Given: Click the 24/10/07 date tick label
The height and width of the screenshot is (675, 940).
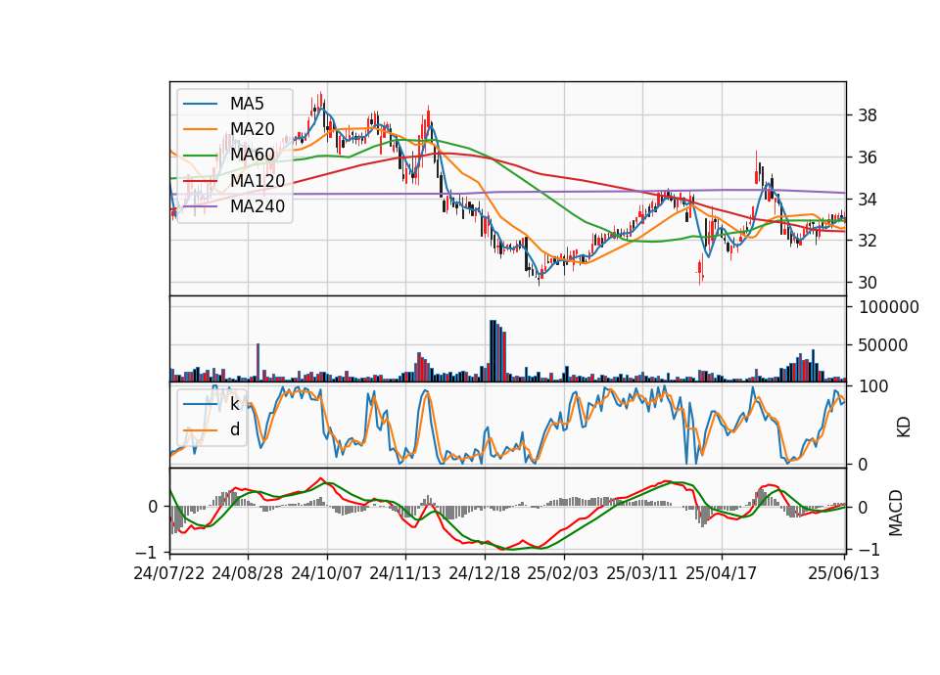Looking at the screenshot, I should 327,573.
